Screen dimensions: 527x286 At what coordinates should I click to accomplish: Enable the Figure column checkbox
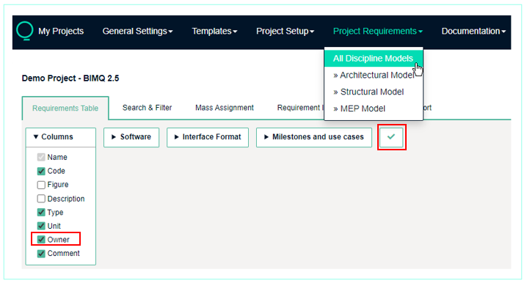coord(41,185)
